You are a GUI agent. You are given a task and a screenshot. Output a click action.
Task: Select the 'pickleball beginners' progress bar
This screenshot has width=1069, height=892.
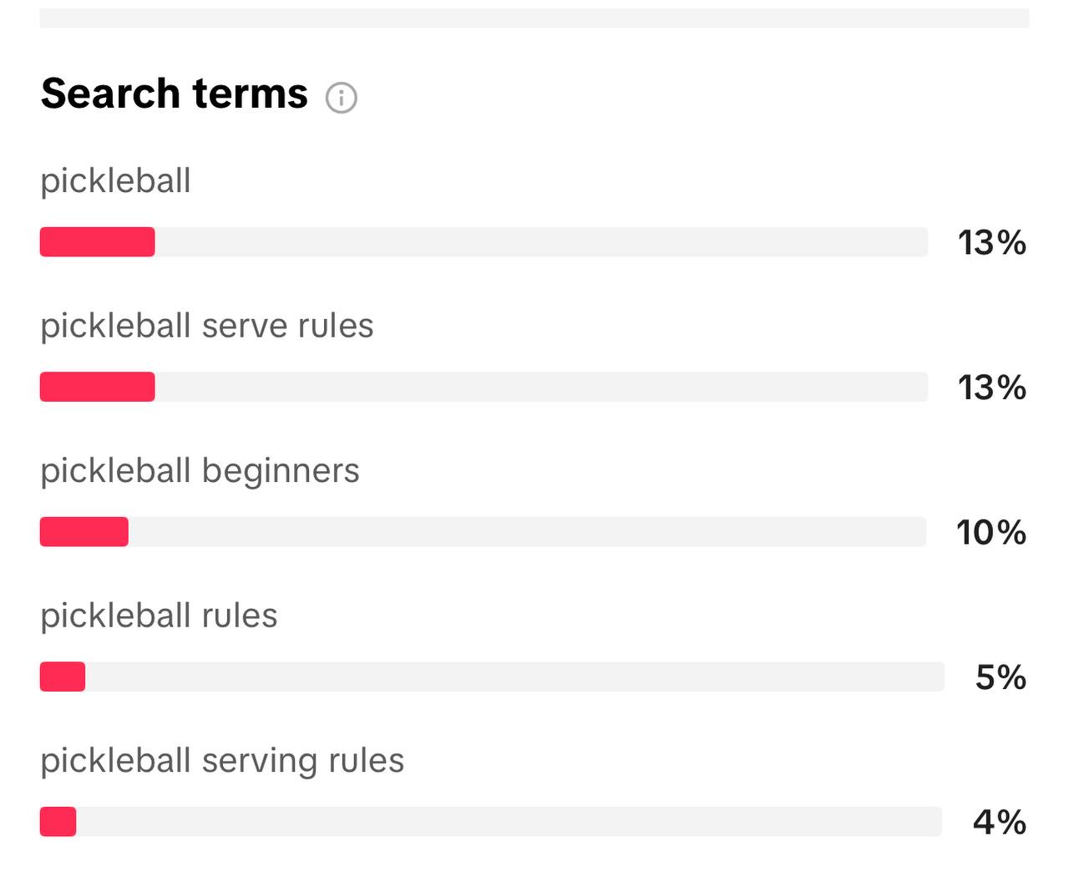pyautogui.click(x=484, y=532)
